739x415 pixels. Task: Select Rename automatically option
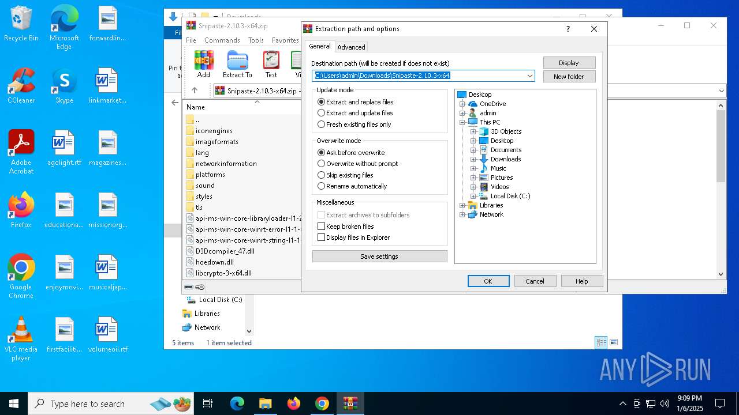(353, 186)
